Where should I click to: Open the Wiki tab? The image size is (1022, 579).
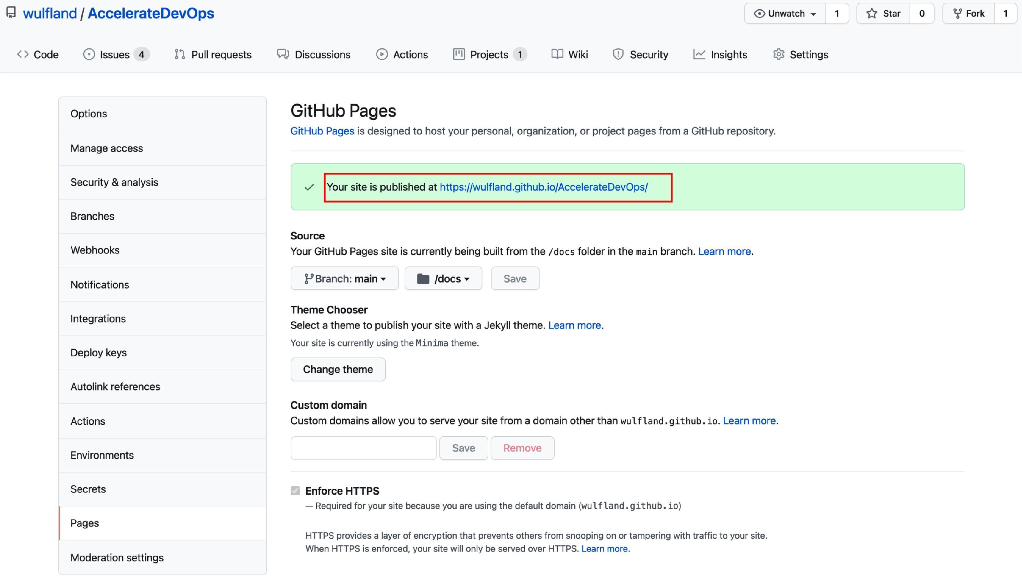(570, 54)
